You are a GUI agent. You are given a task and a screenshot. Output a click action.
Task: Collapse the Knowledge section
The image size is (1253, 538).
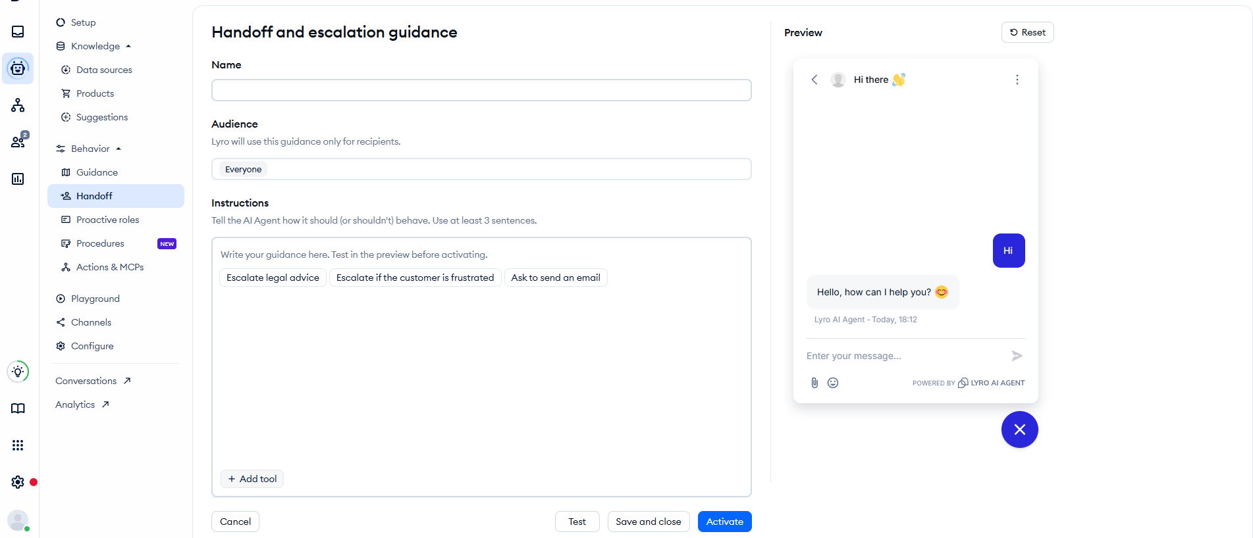(128, 46)
